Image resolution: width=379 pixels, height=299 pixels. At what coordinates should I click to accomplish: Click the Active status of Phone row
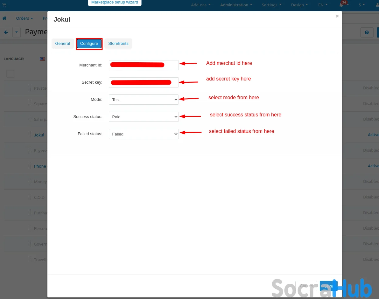(x=373, y=166)
